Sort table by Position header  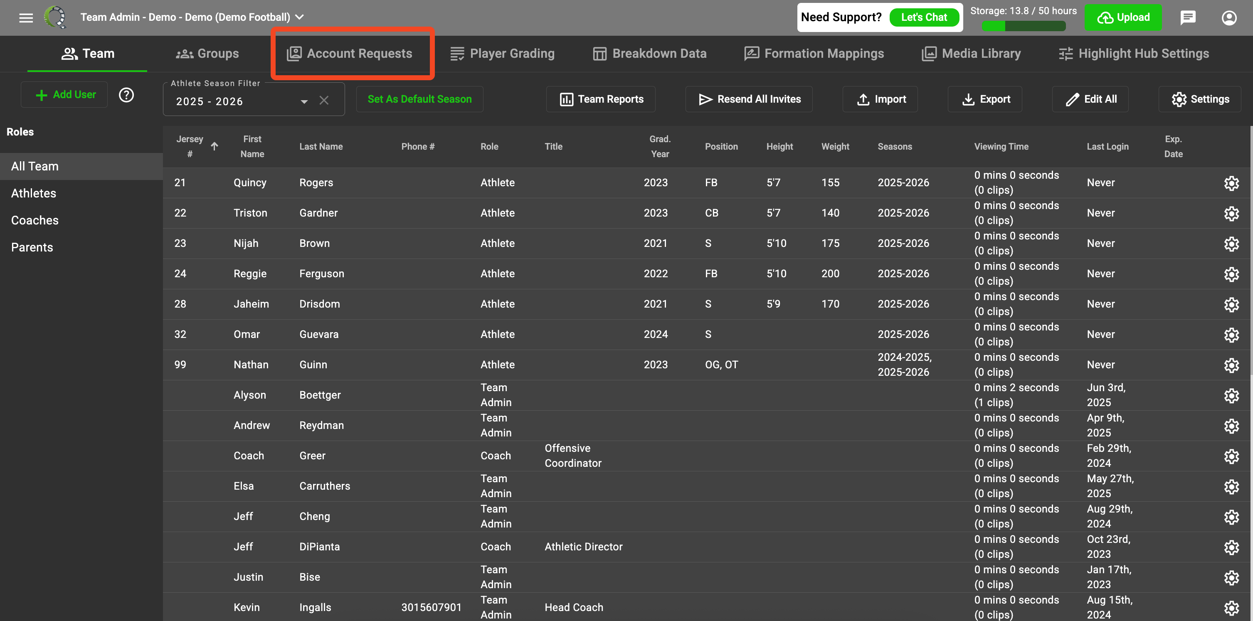click(721, 146)
